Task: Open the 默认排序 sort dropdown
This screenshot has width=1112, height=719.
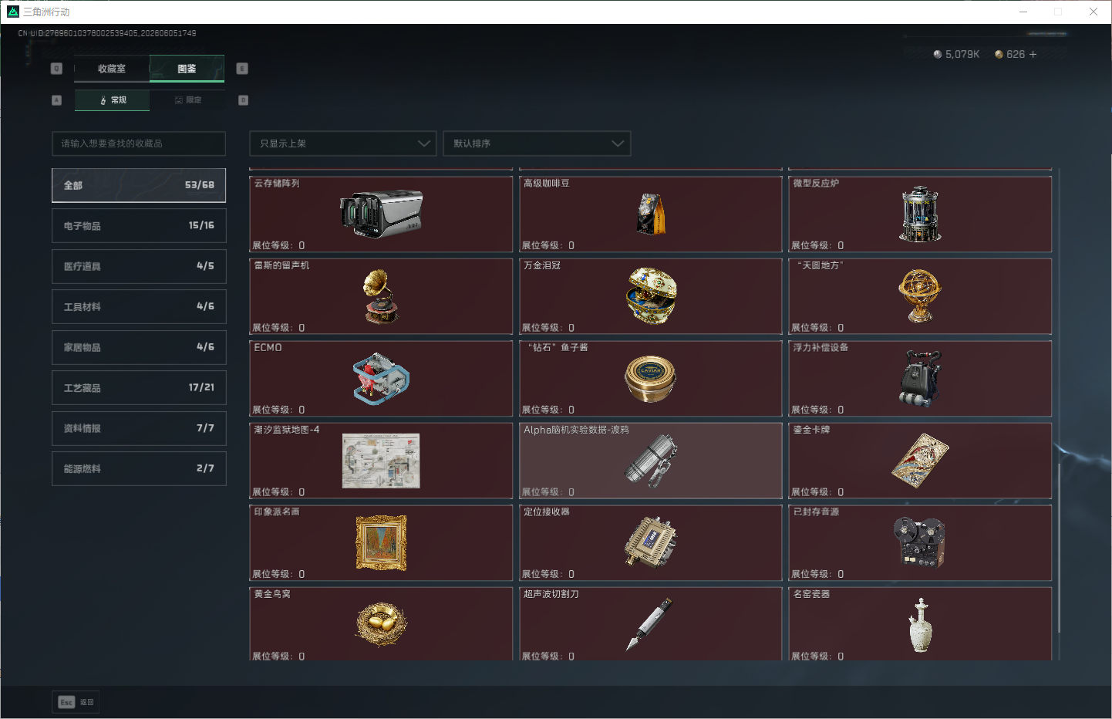Action: 537,143
